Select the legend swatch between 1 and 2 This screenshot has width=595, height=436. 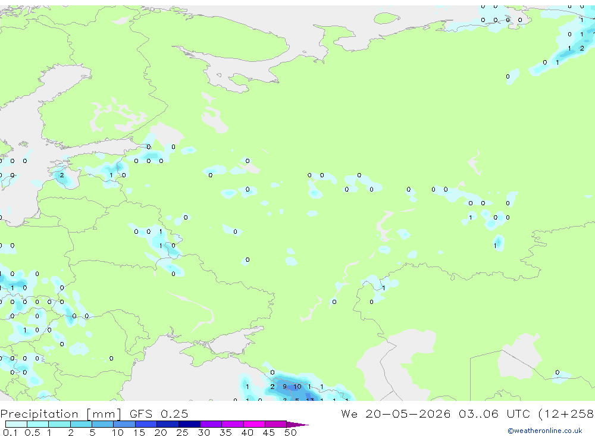59,424
